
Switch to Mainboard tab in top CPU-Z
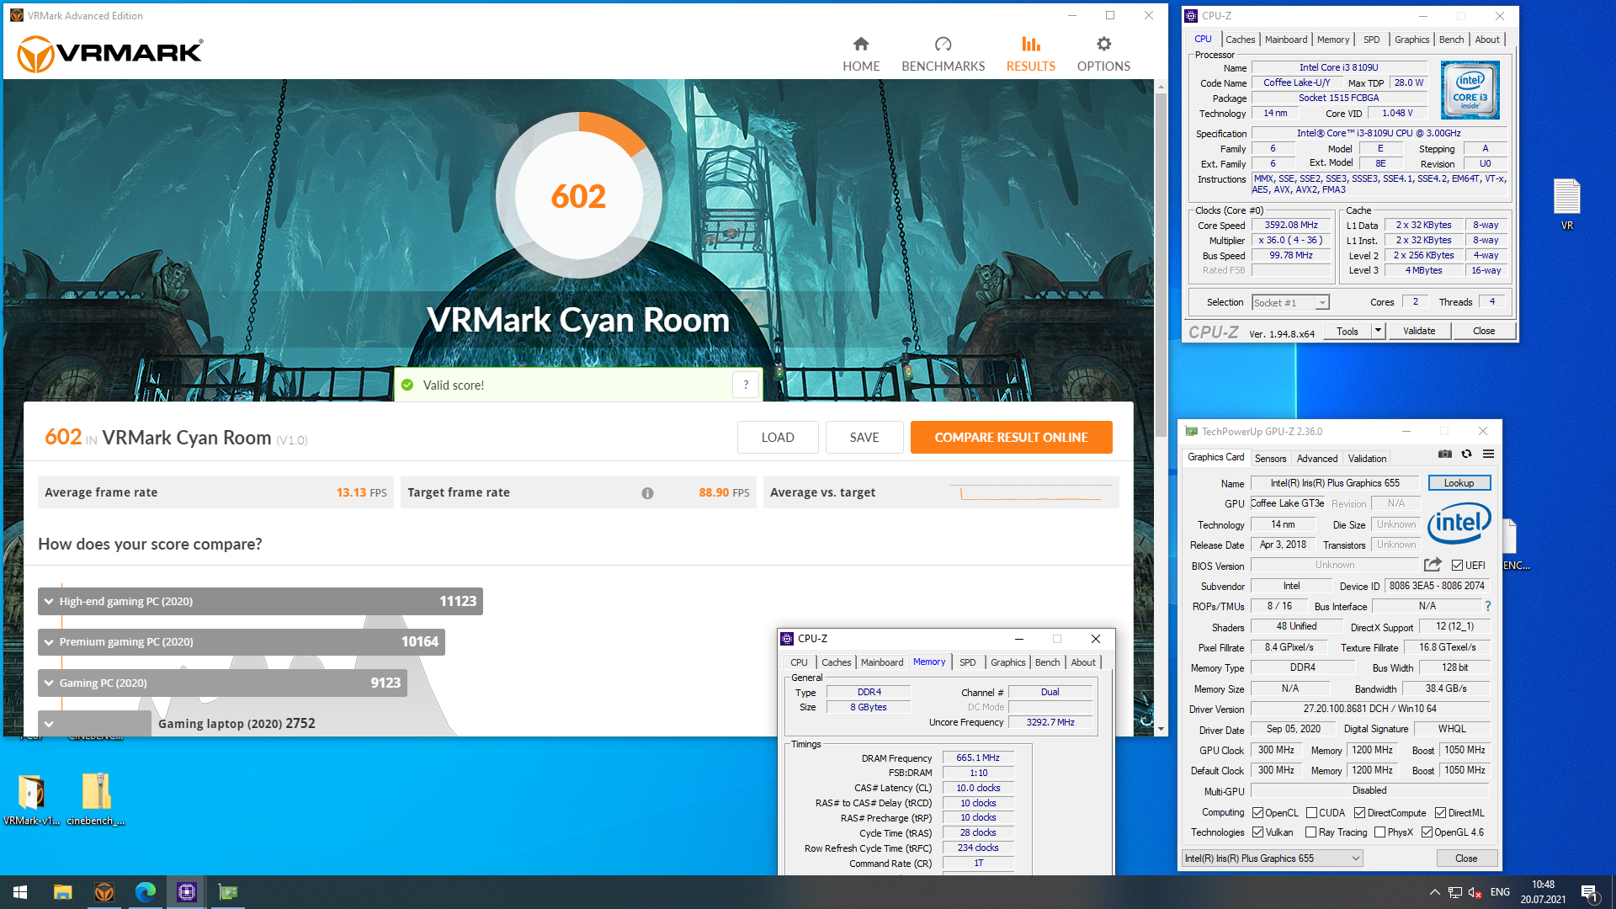(x=1286, y=40)
